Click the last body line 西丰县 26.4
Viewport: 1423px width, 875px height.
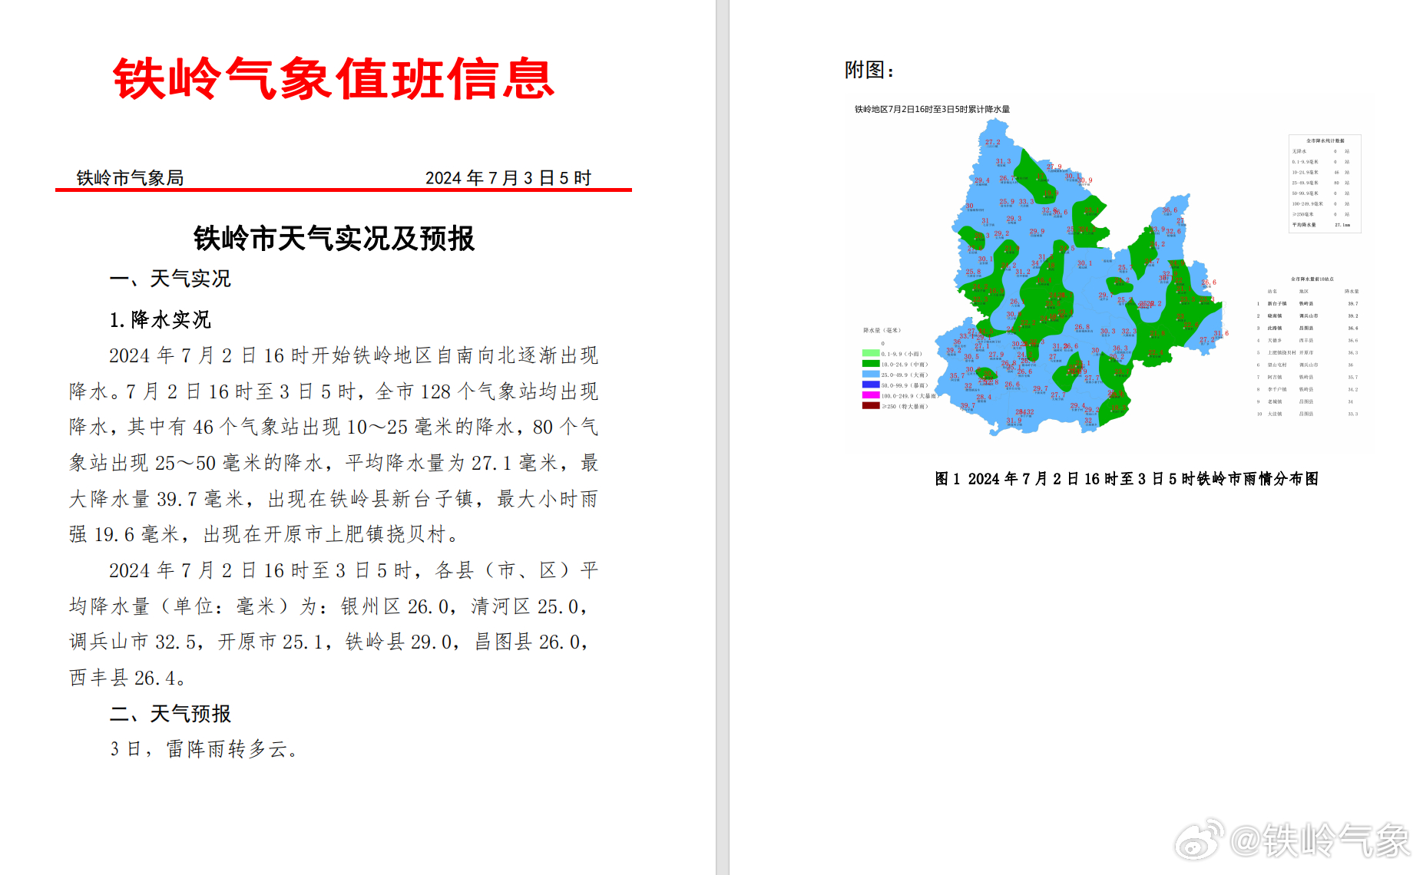(127, 678)
